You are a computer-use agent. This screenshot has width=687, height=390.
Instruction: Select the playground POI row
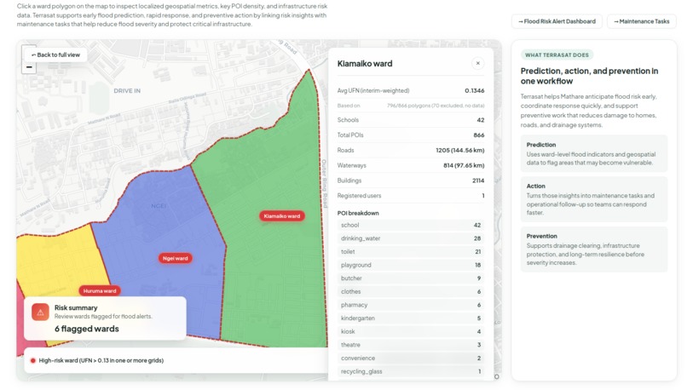point(411,265)
